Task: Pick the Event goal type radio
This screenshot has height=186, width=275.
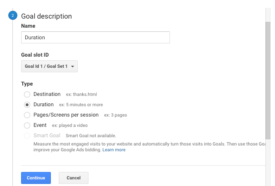Action: pyautogui.click(x=27, y=125)
